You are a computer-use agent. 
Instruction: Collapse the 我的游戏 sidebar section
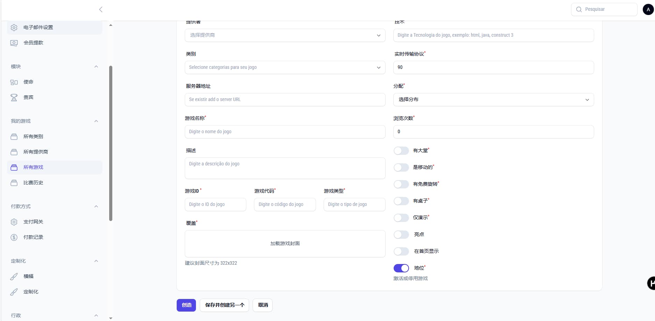96,121
